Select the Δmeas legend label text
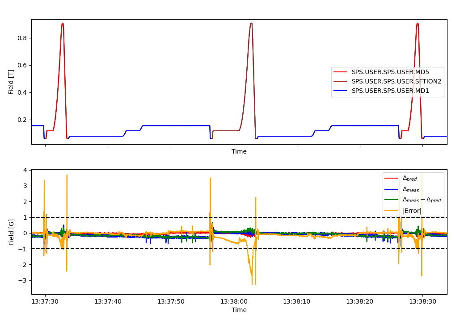The image size is (460, 321). pyautogui.click(x=410, y=189)
